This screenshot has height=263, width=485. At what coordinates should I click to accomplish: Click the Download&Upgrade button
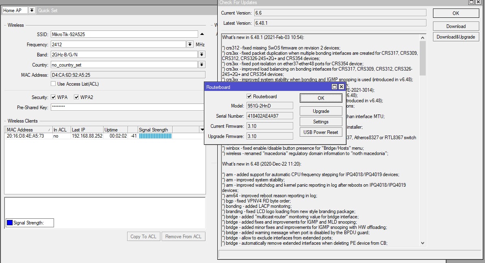pyautogui.click(x=456, y=37)
